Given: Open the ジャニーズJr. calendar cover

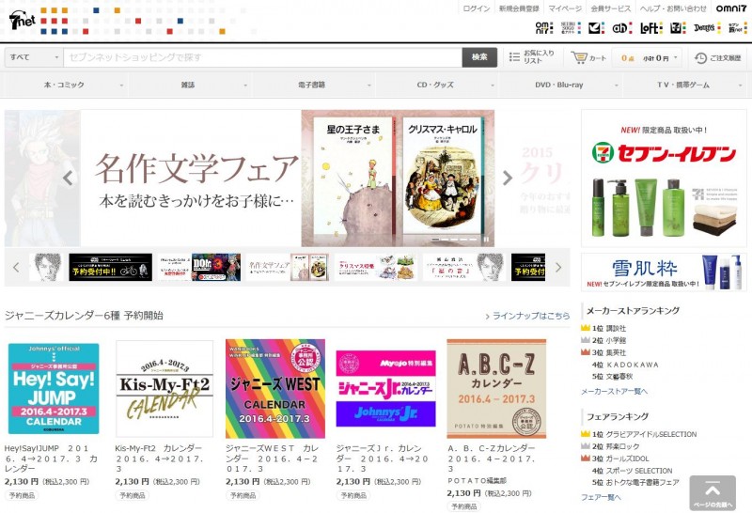Looking at the screenshot, I should click(386, 389).
